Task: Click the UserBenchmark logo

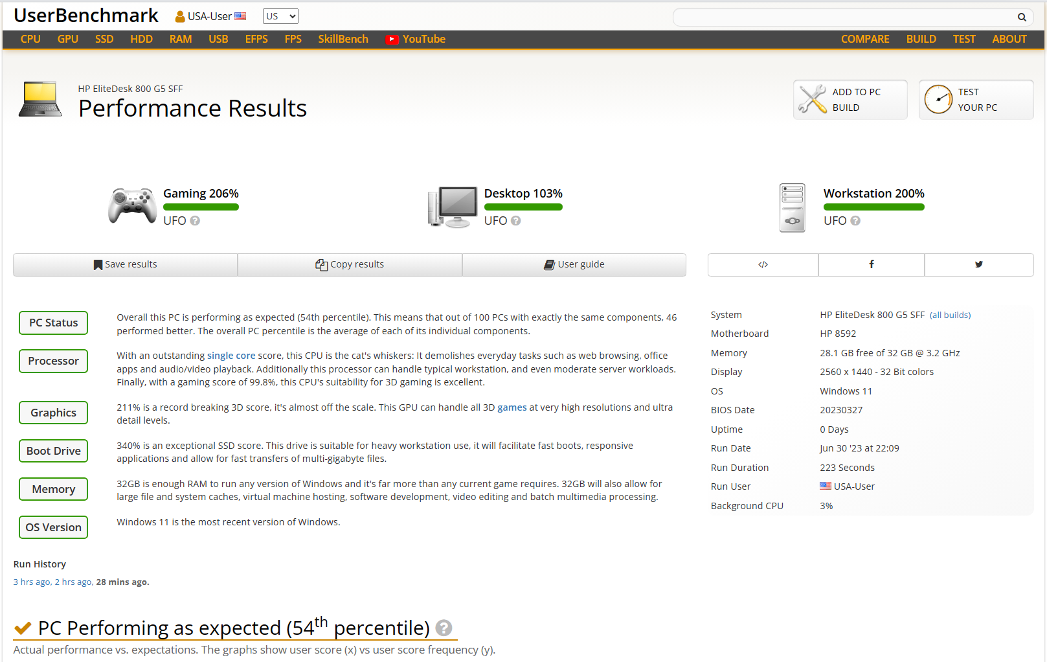Action: tap(86, 16)
